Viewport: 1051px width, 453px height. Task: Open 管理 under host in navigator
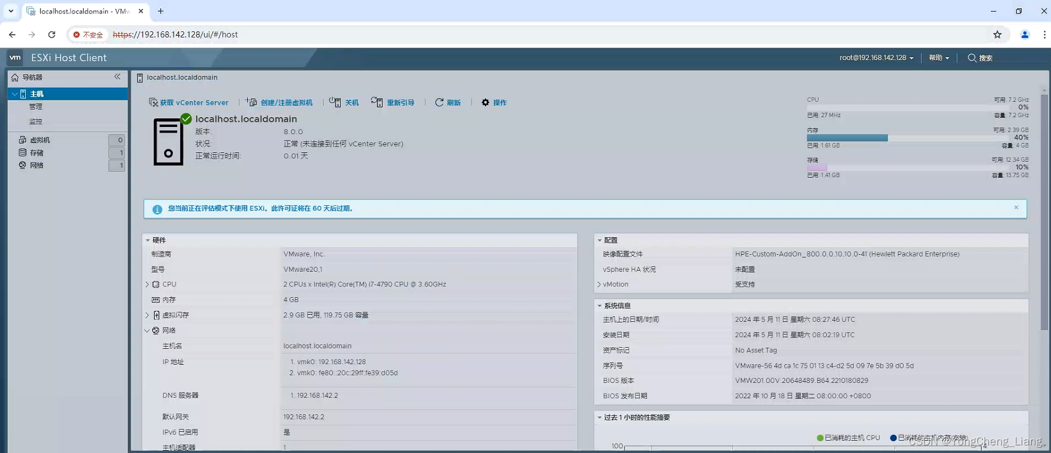pos(36,106)
